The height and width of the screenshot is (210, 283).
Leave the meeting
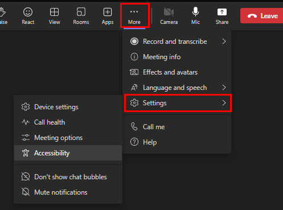pyautogui.click(x=262, y=16)
